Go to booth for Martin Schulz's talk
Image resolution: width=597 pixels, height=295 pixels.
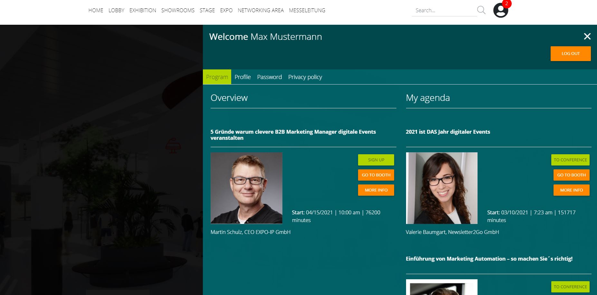click(376, 175)
